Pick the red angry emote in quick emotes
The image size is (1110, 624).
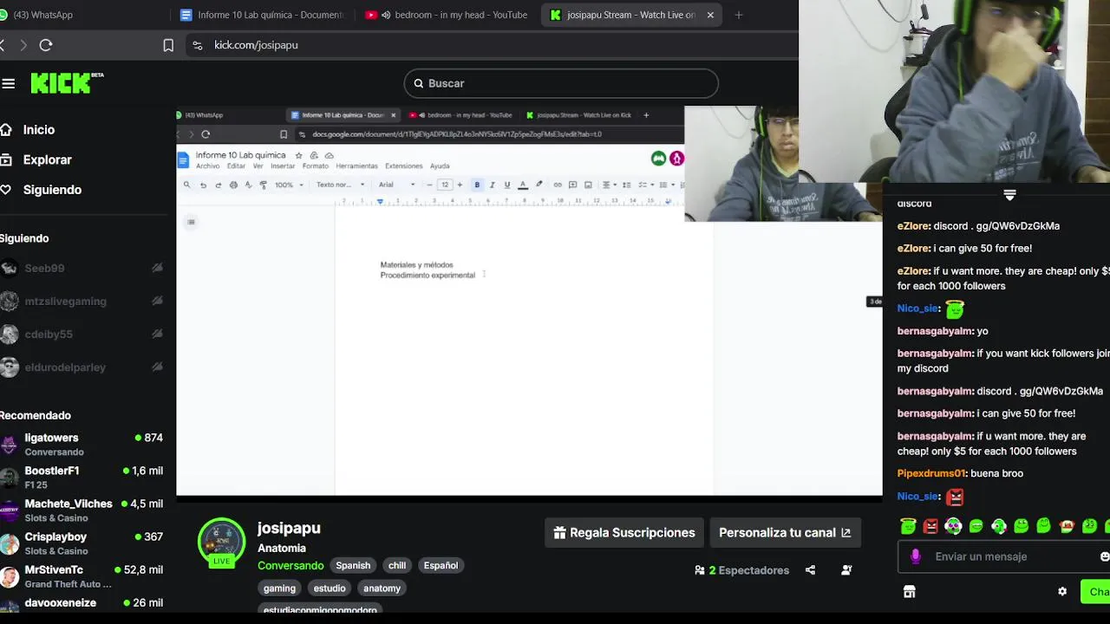930,526
